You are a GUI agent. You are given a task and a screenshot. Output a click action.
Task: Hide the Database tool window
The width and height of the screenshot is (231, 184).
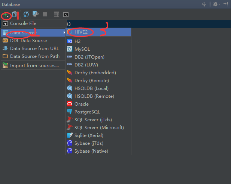[x=226, y=4]
